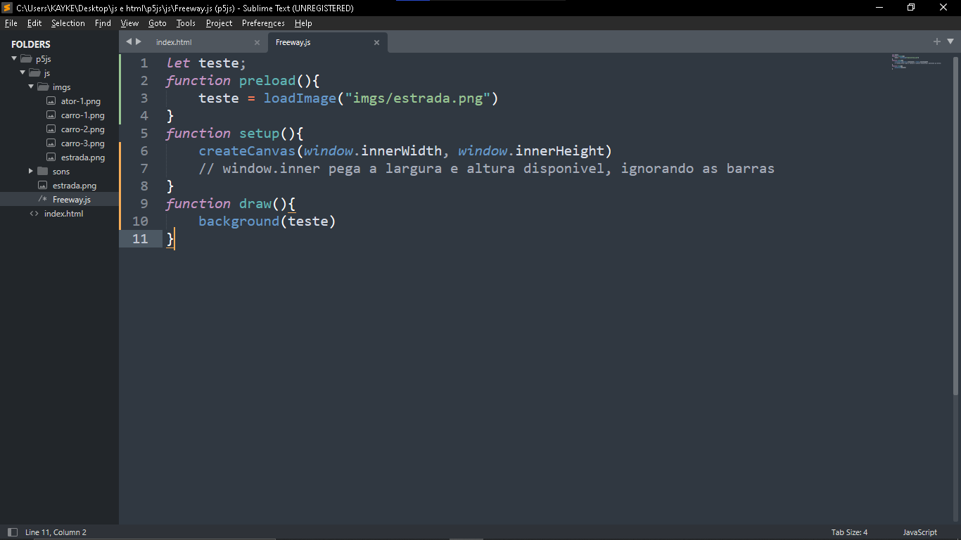Click the carro-1.png image file icon

click(x=51, y=115)
